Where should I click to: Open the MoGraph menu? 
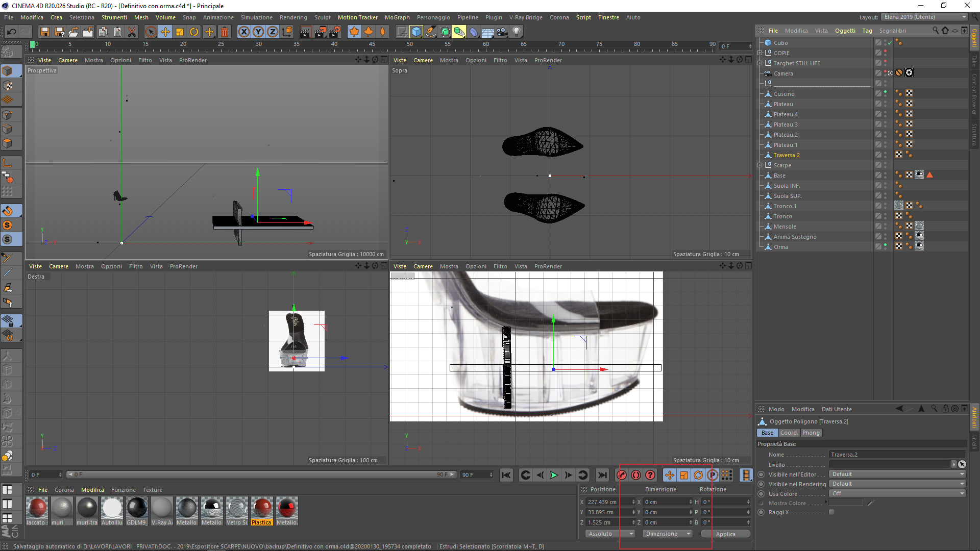click(397, 17)
